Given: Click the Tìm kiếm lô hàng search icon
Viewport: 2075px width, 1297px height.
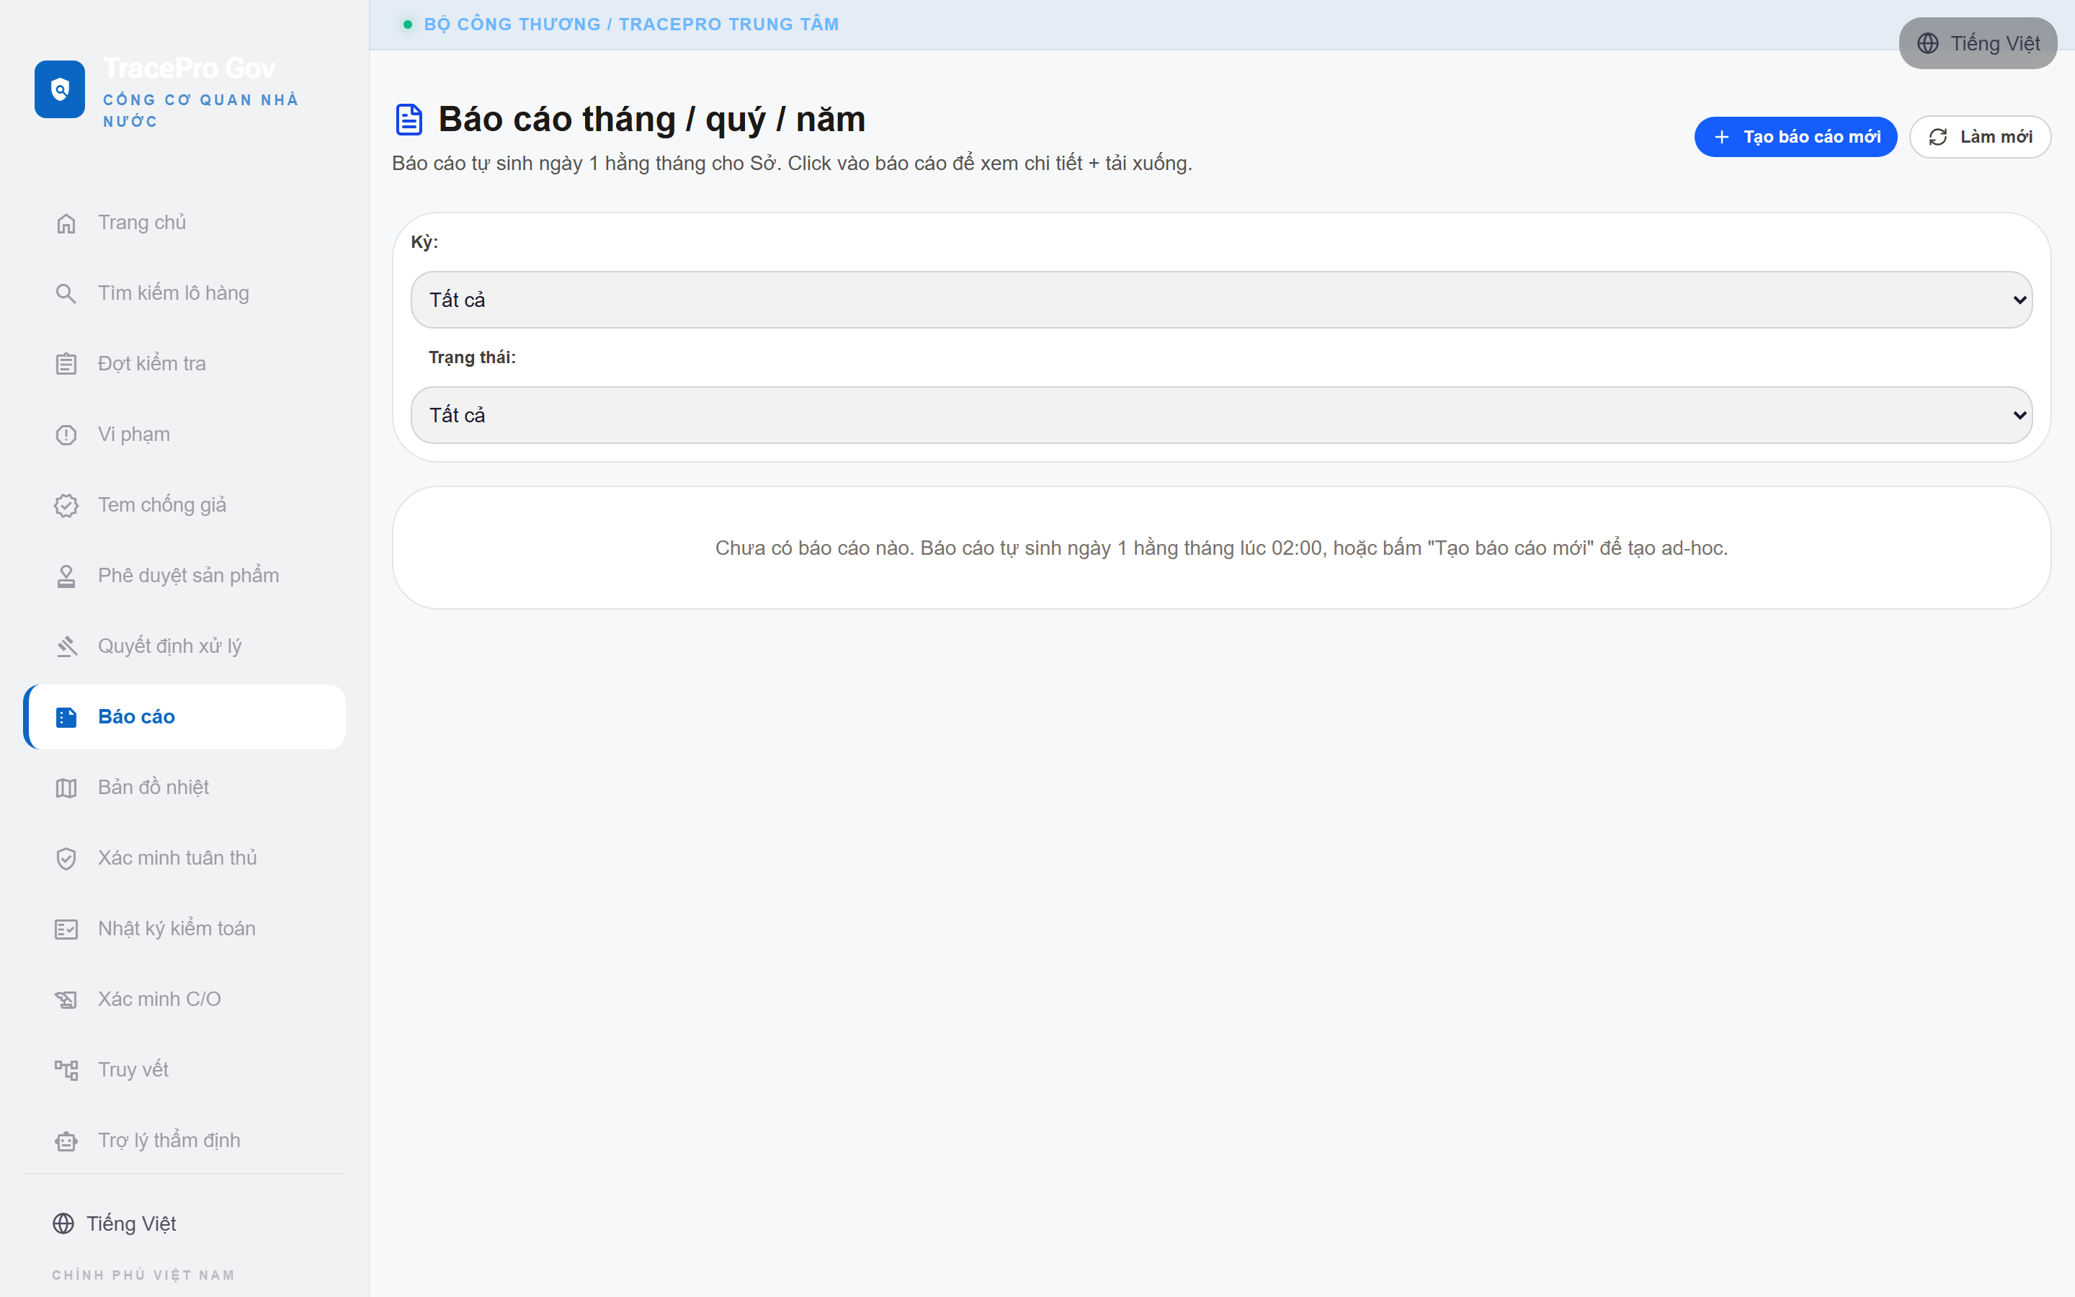Looking at the screenshot, I should point(66,293).
